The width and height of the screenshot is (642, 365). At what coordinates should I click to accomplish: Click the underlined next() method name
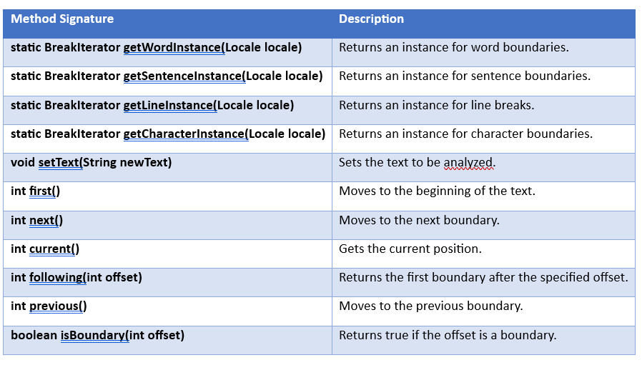pos(46,220)
